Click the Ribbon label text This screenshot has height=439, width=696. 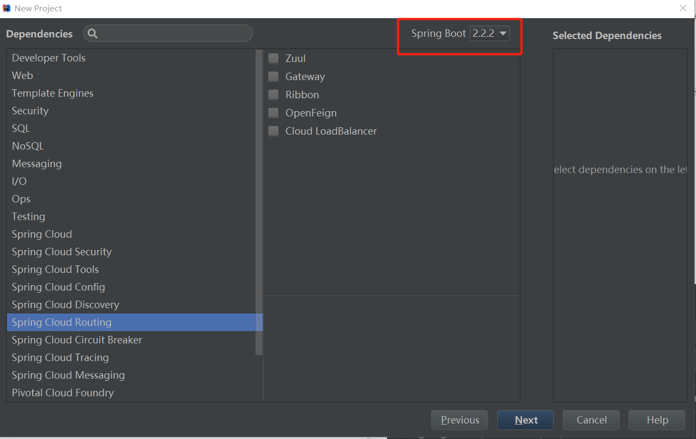click(302, 95)
